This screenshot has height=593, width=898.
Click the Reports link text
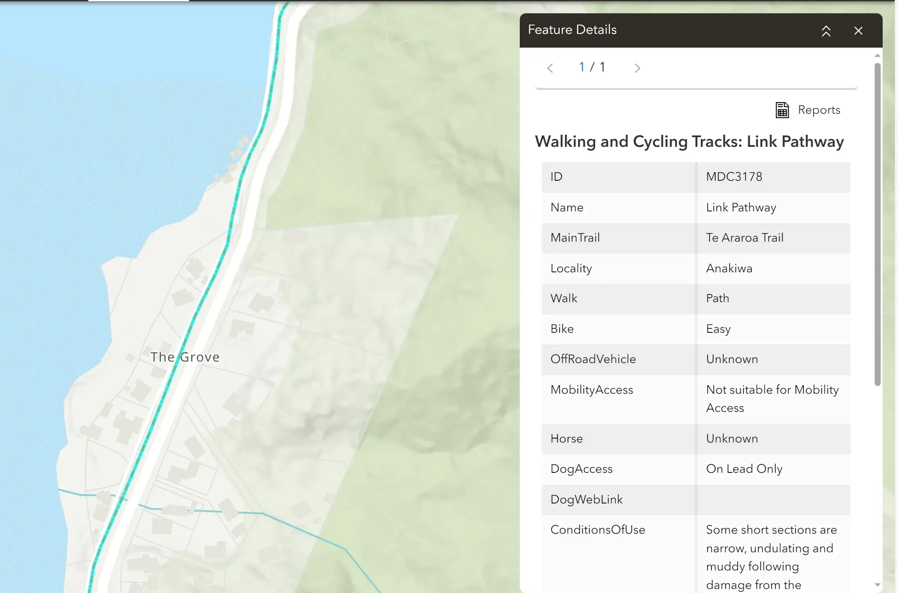819,110
